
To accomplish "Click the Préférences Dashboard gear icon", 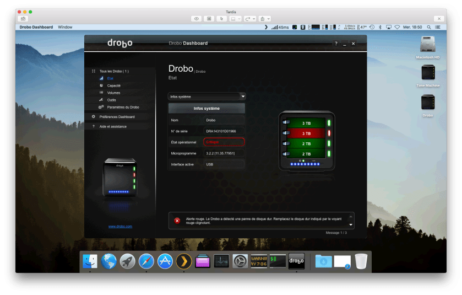I will (x=94, y=117).
